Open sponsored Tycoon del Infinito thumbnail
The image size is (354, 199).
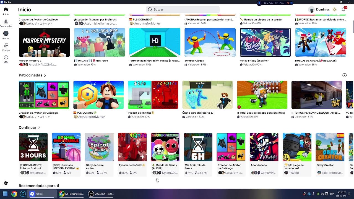tap(153, 95)
